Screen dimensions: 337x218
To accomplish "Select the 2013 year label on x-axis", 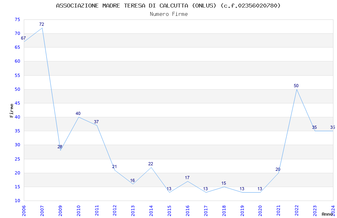I will [133, 211].
